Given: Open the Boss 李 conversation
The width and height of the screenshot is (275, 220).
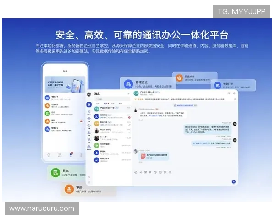Looking at the screenshot, I should click(112, 138).
